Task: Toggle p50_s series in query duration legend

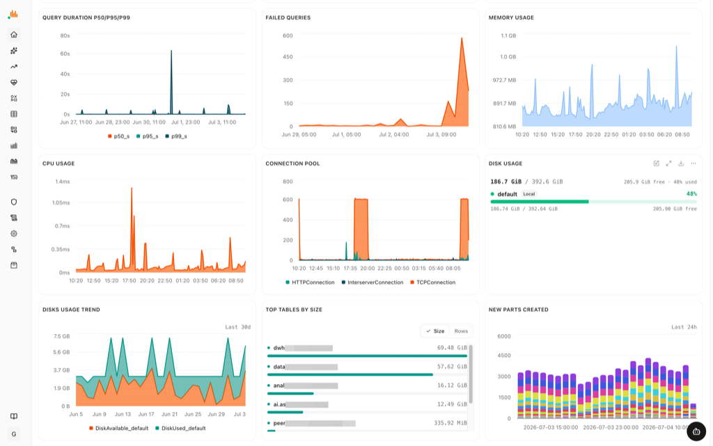Action: pos(118,136)
